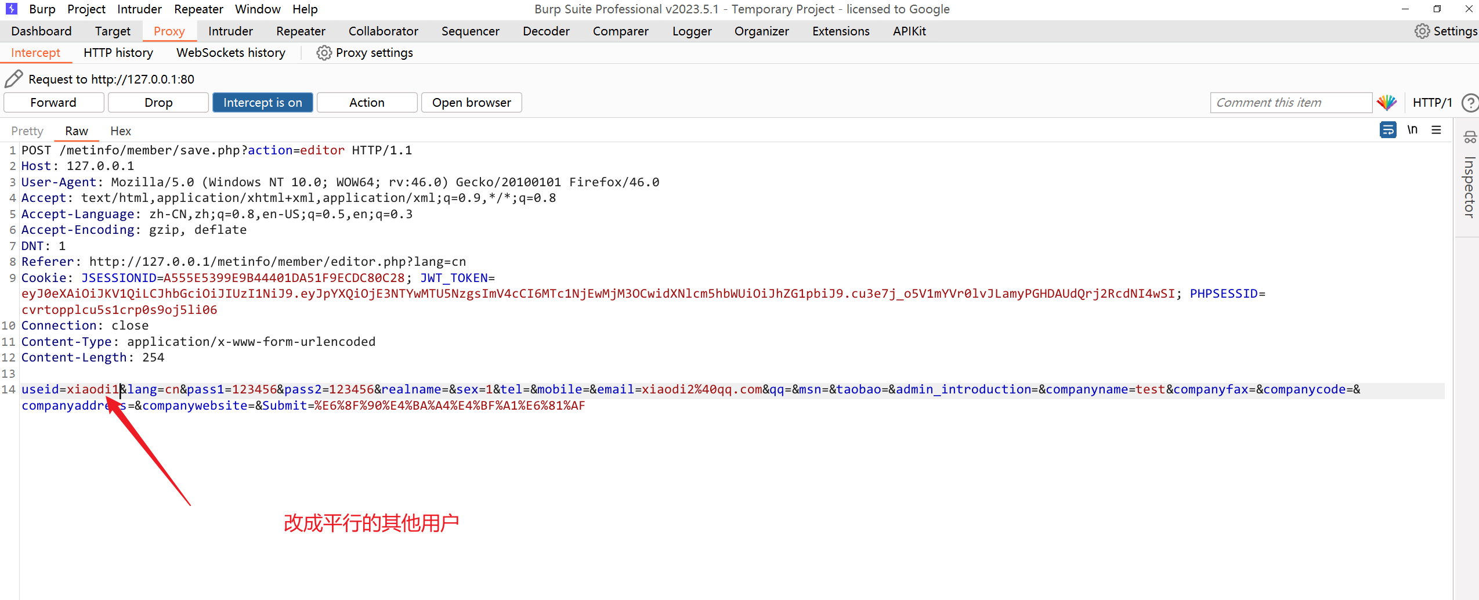Image resolution: width=1479 pixels, height=600 pixels.
Task: Open Proxy settings gear
Action: (364, 53)
